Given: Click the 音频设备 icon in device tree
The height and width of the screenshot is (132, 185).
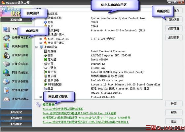Looking at the screenshot, I should coord(46,80).
